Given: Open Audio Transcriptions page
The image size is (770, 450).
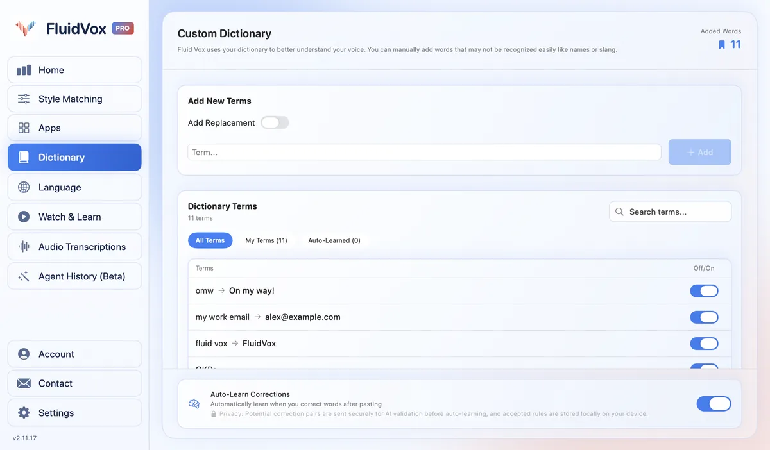Looking at the screenshot, I should pyautogui.click(x=74, y=247).
